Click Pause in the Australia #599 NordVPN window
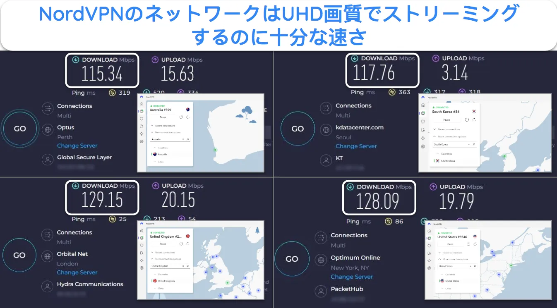 tap(163, 117)
